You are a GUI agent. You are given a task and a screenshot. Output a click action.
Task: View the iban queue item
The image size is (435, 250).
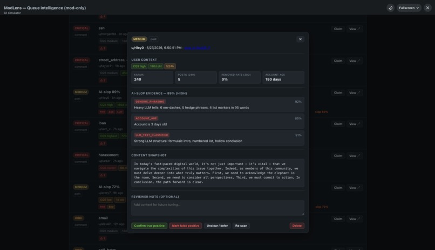tap(354, 124)
